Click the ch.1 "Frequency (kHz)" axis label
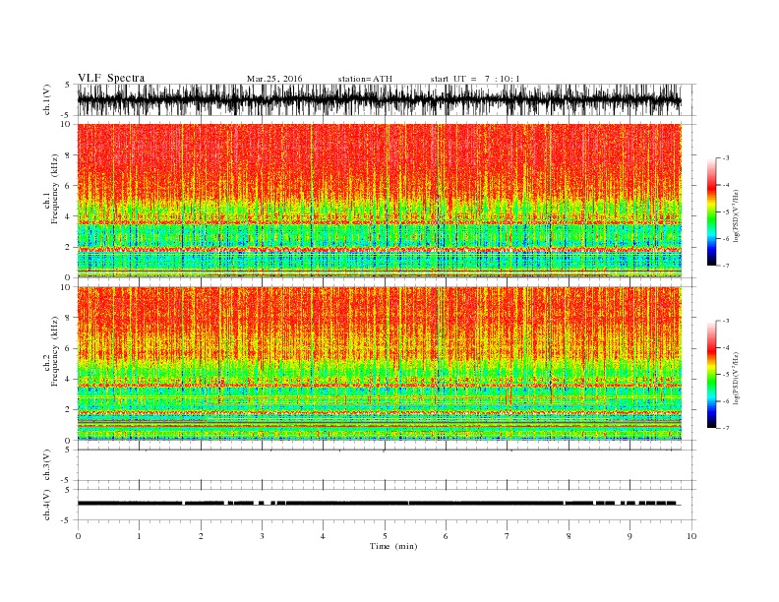This screenshot has width=779, height=602. pyautogui.click(x=54, y=189)
